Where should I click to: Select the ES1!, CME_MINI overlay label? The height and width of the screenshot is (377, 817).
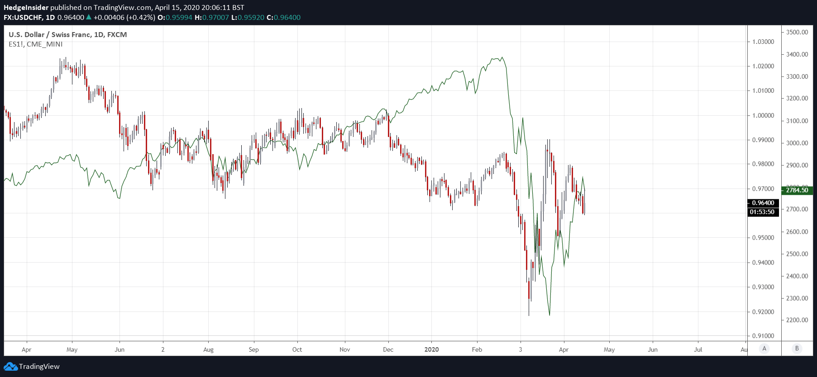36,44
